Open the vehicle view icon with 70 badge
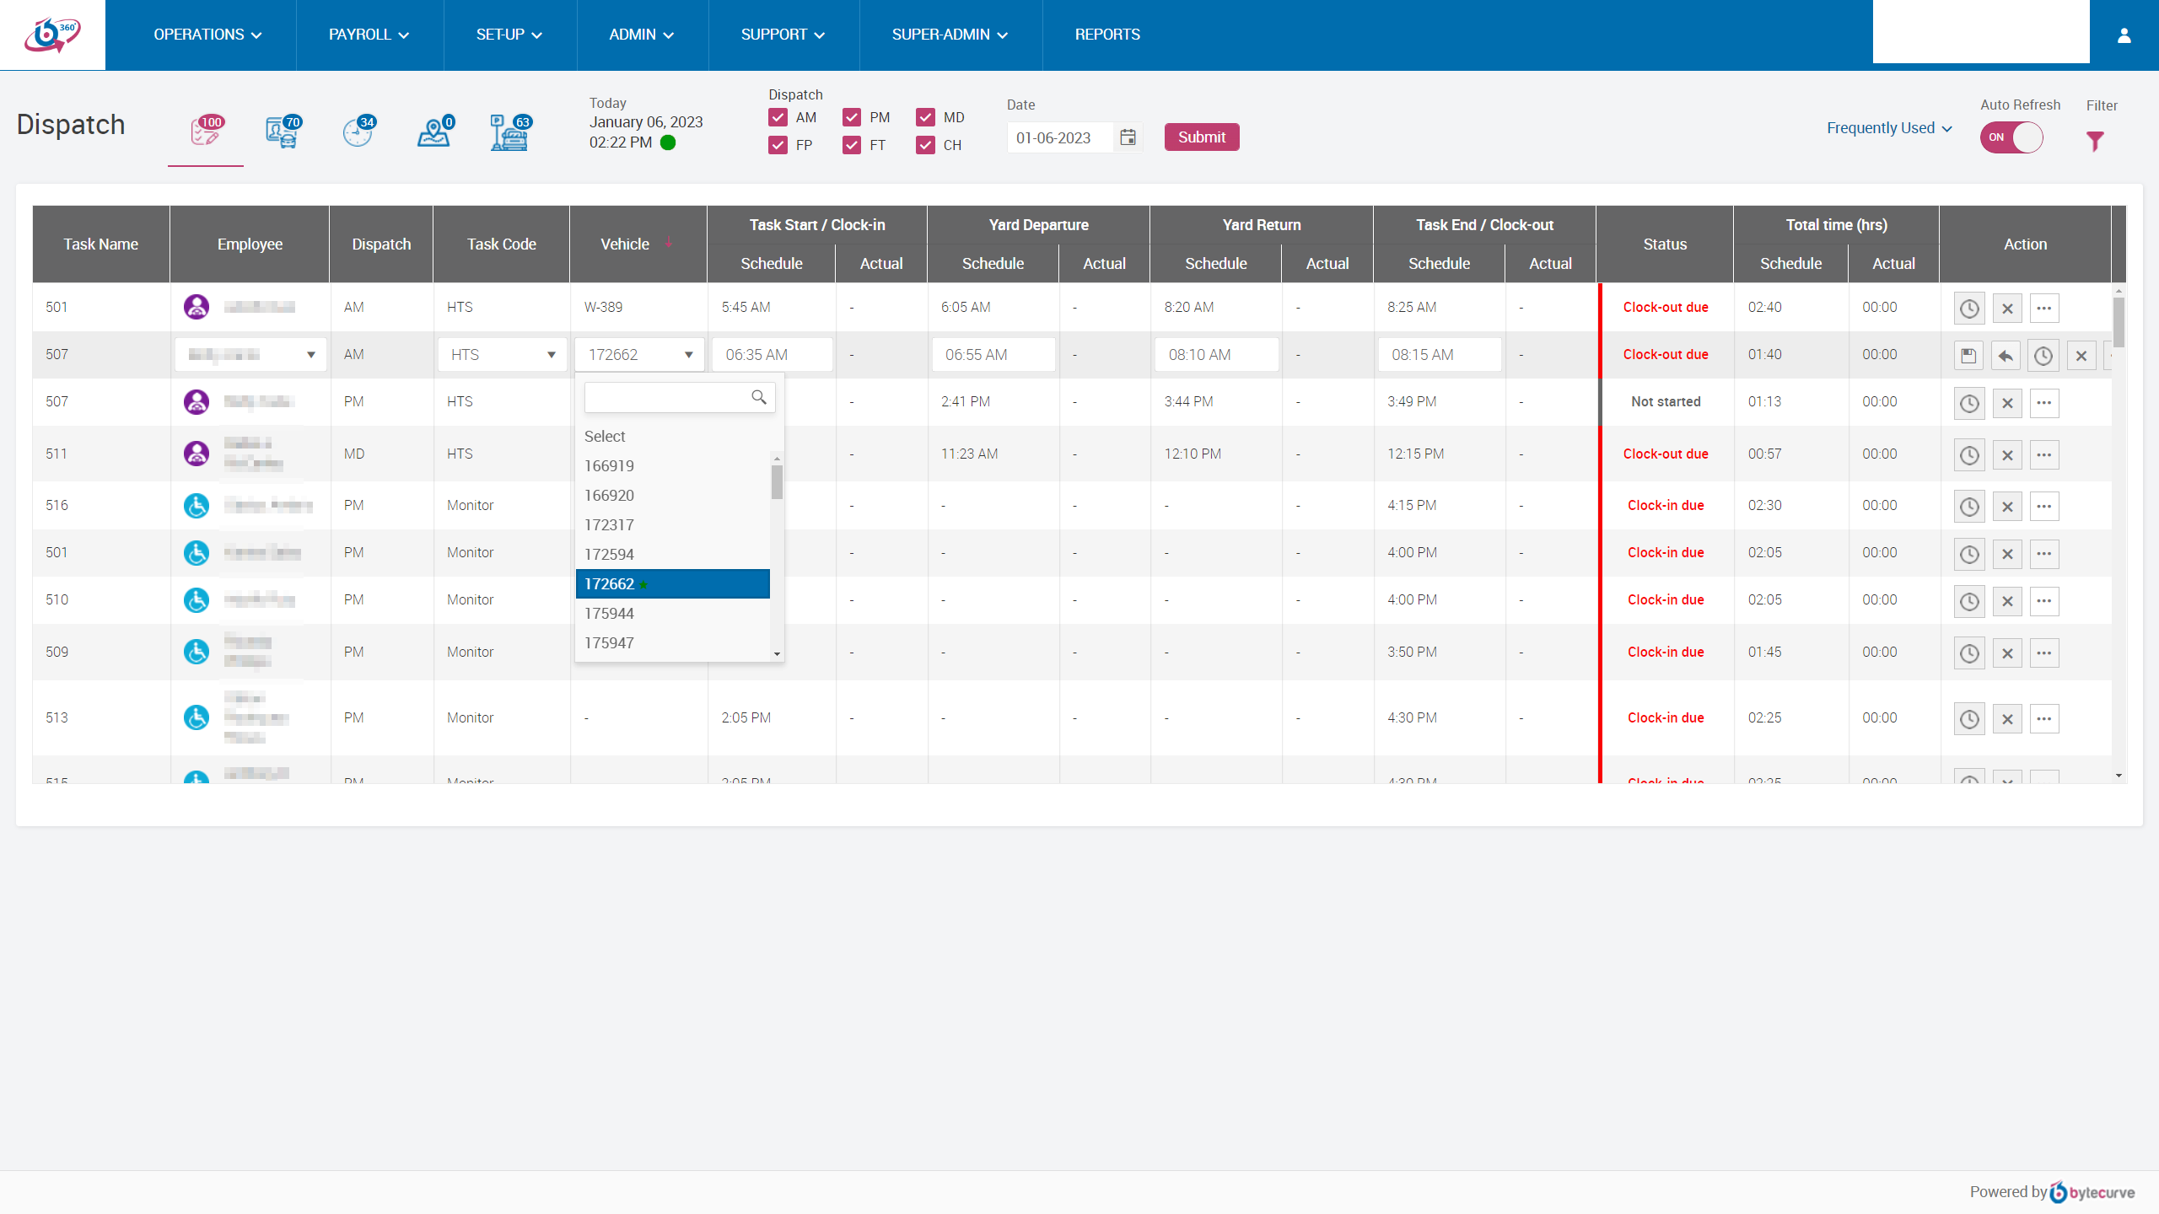The width and height of the screenshot is (2159, 1214). 282,132
